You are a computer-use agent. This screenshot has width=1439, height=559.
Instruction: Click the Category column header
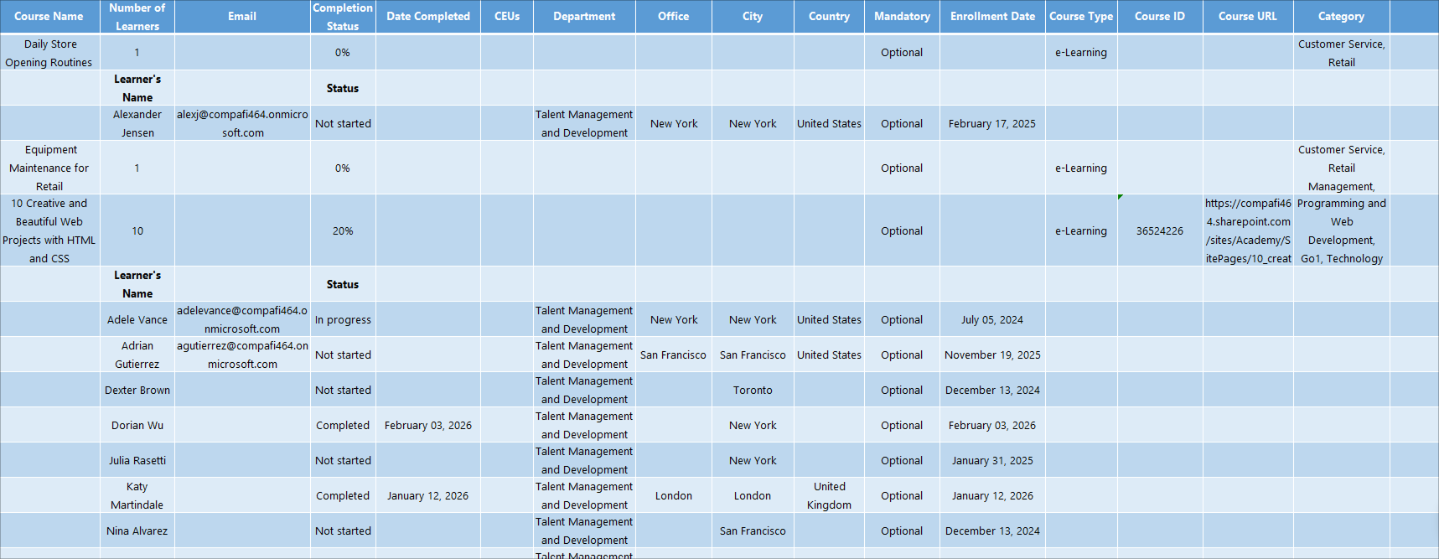coord(1341,16)
